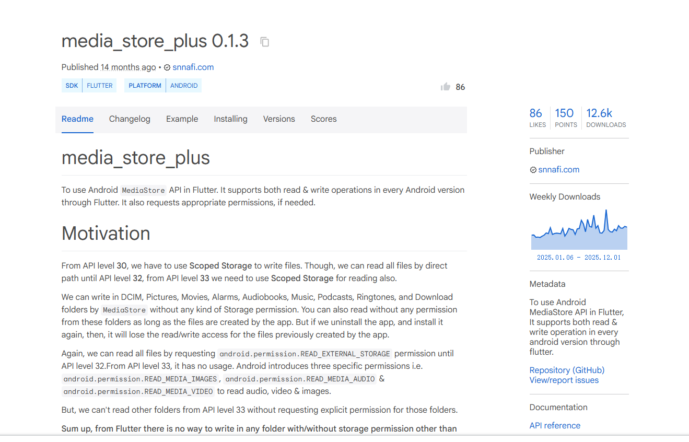The height and width of the screenshot is (442, 689).
Task: Copy package name with the clipboard icon
Action: click(x=265, y=42)
